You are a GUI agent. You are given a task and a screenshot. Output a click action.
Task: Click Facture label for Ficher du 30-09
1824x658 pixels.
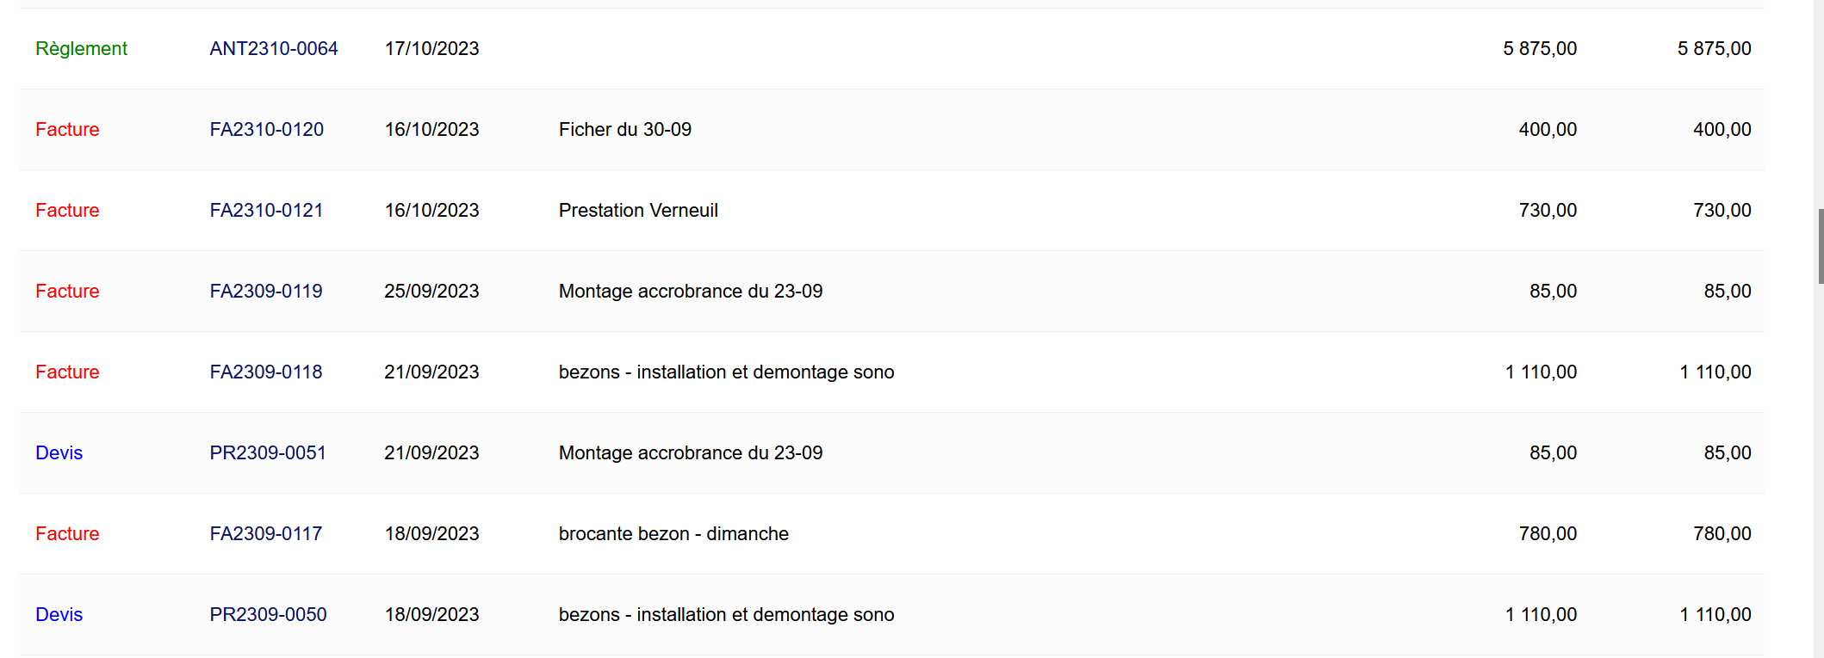(67, 130)
